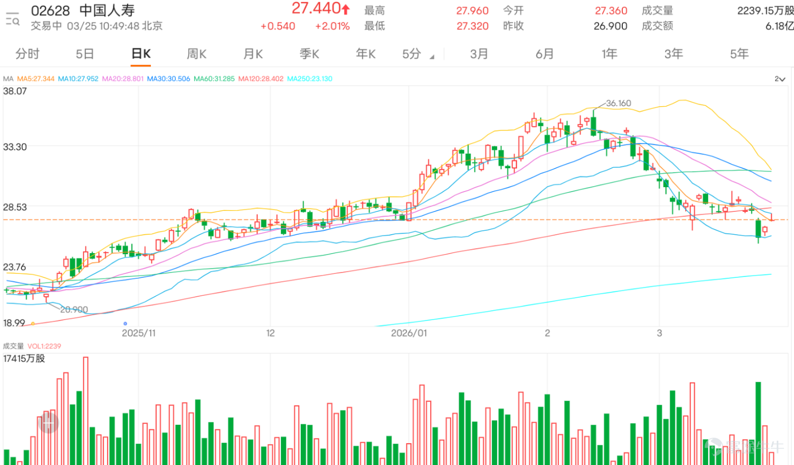Switch to 周K weekly chart

(x=197, y=54)
